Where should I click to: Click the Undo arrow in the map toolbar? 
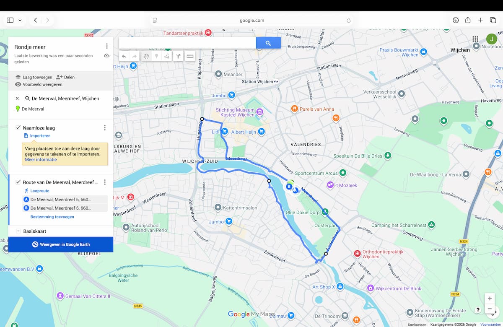[x=124, y=56]
